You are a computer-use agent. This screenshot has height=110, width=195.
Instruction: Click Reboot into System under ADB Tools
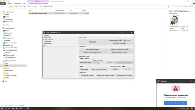click(92, 50)
